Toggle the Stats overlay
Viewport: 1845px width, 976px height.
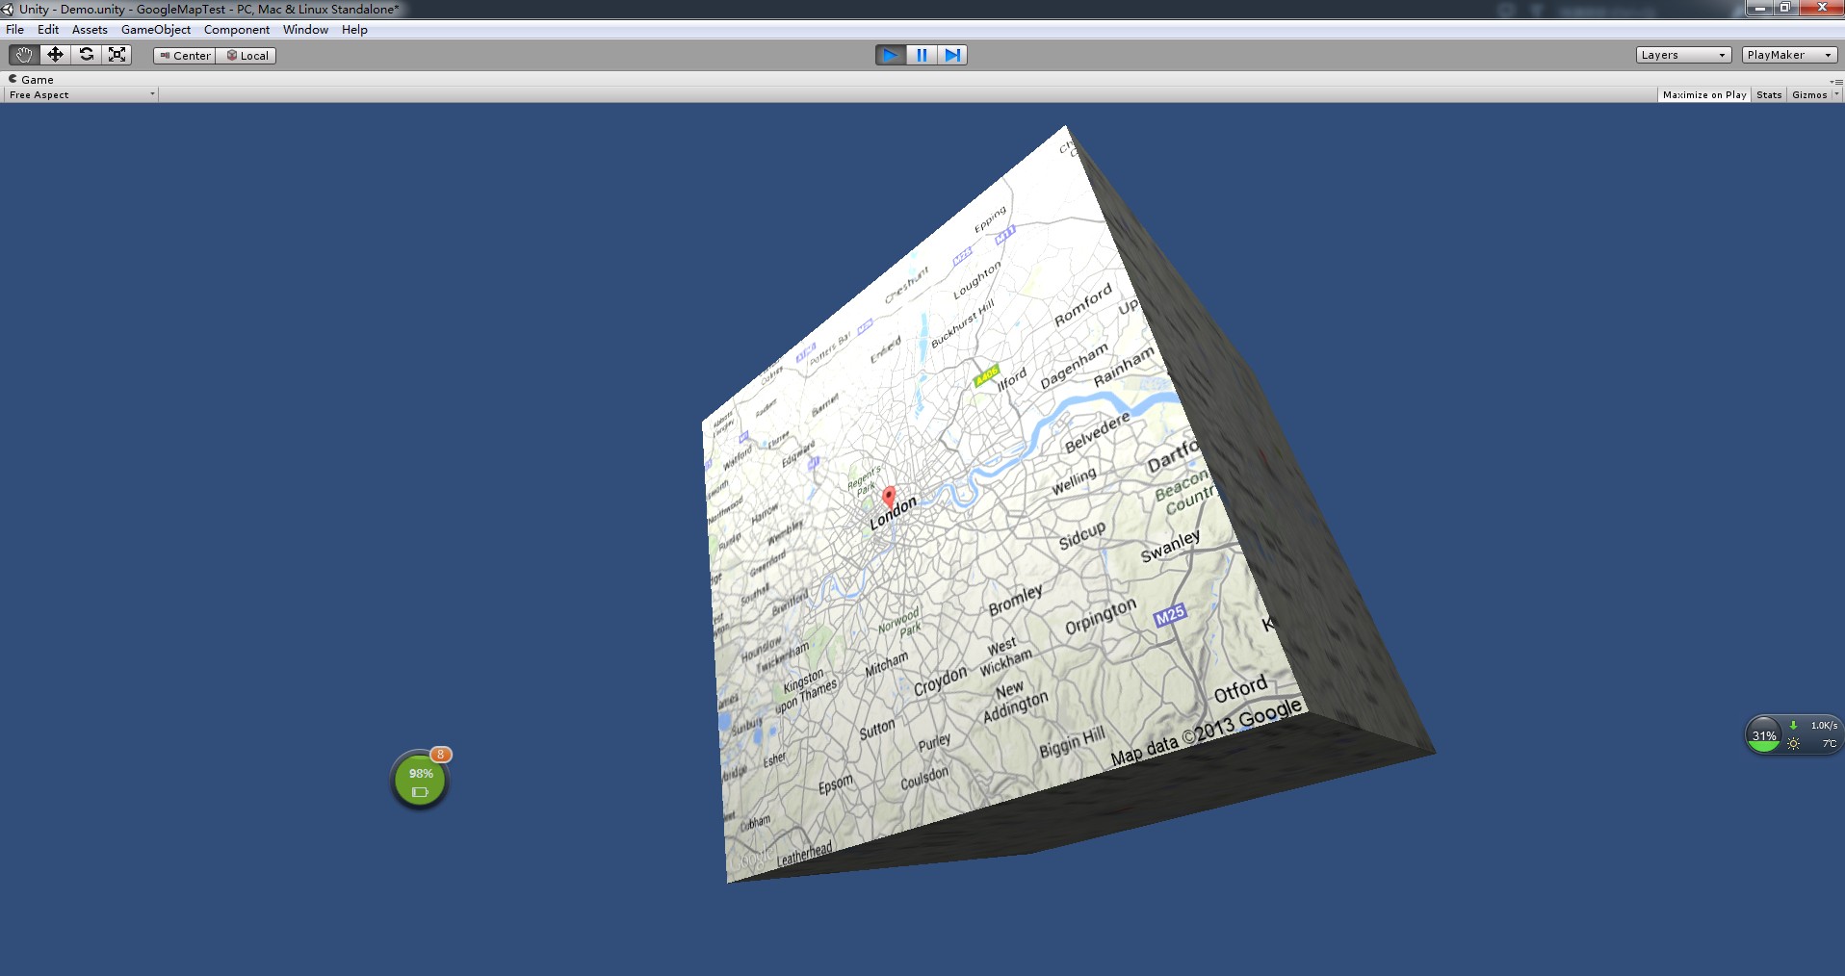[1769, 94]
